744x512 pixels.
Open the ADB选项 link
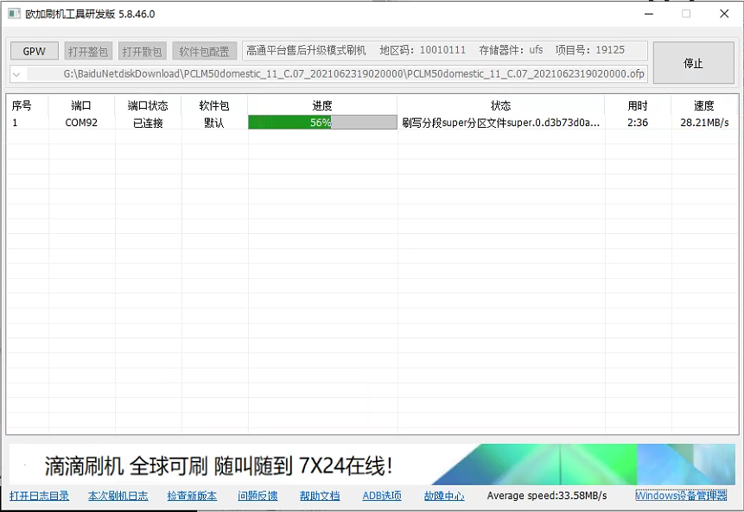pos(381,496)
